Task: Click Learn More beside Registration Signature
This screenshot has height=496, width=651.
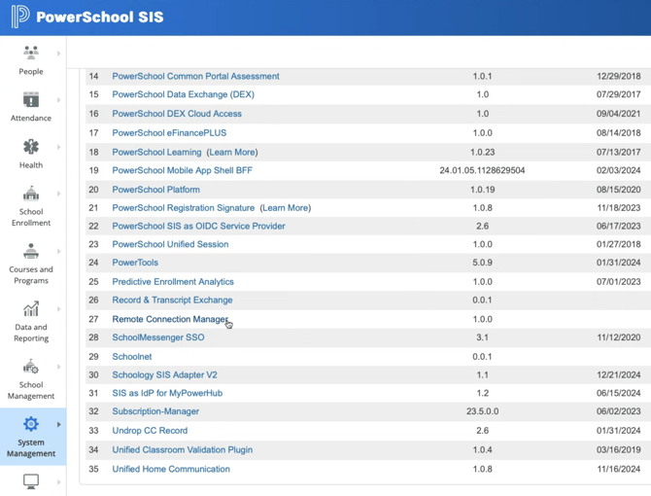Action: [x=286, y=208]
